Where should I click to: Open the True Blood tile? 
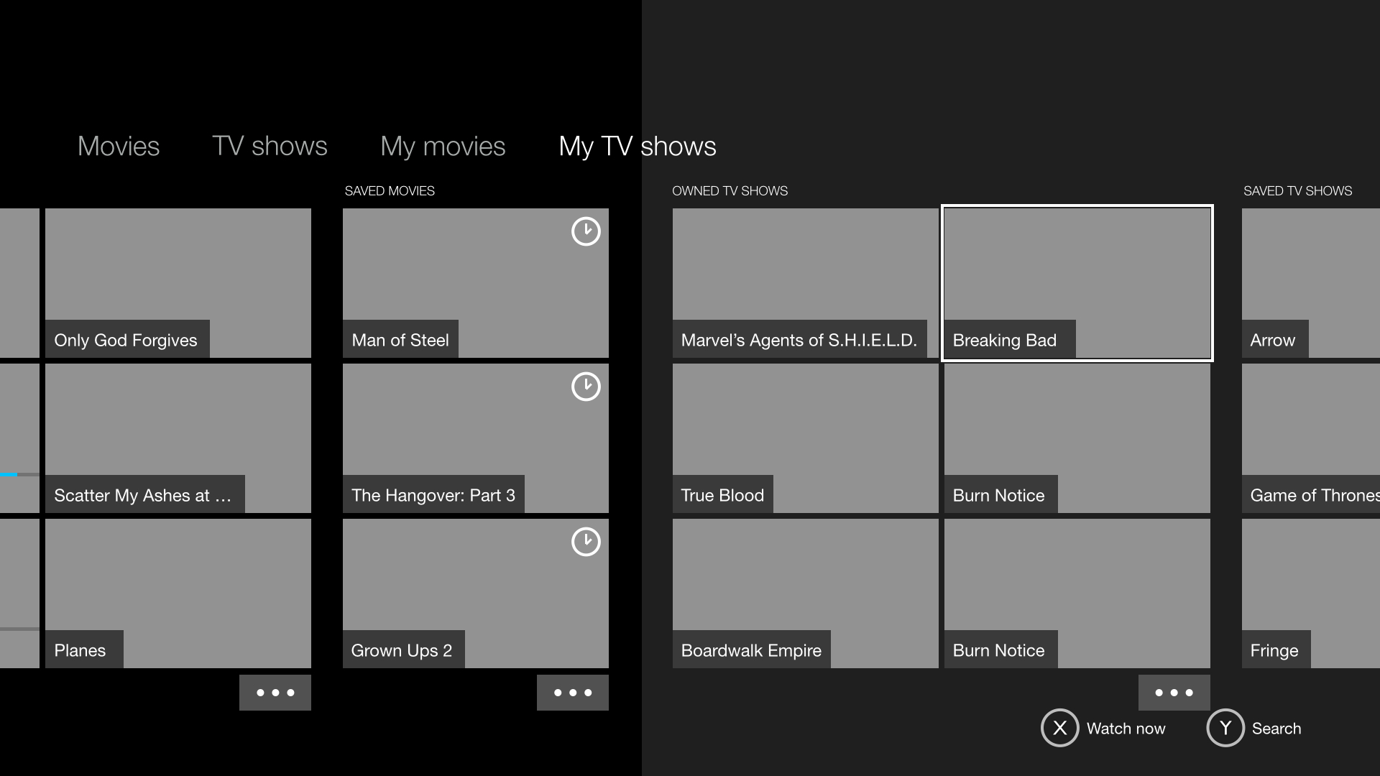coord(806,438)
